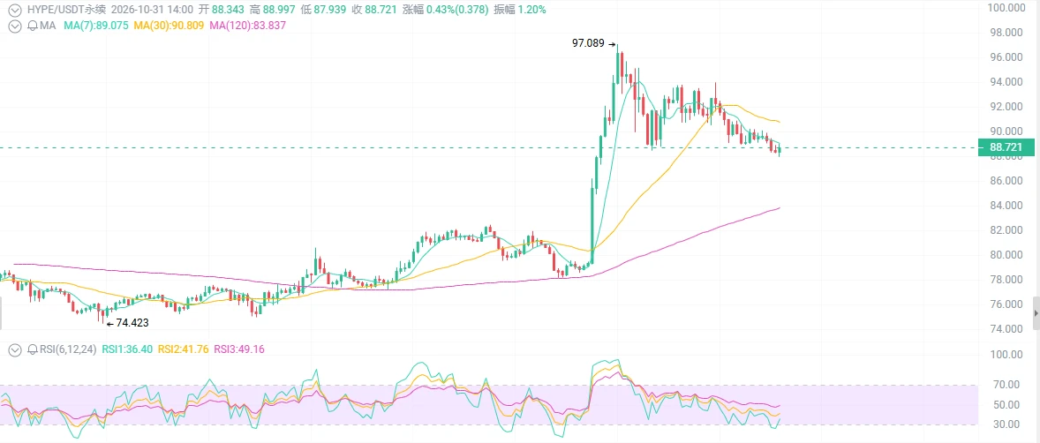Click the 84.000 price axis label

click(x=1005, y=206)
